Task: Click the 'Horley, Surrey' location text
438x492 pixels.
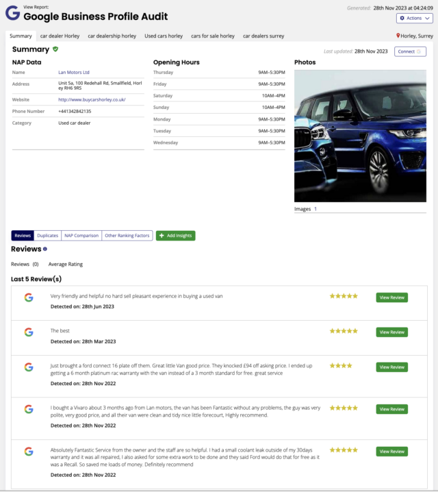Action: (417, 36)
